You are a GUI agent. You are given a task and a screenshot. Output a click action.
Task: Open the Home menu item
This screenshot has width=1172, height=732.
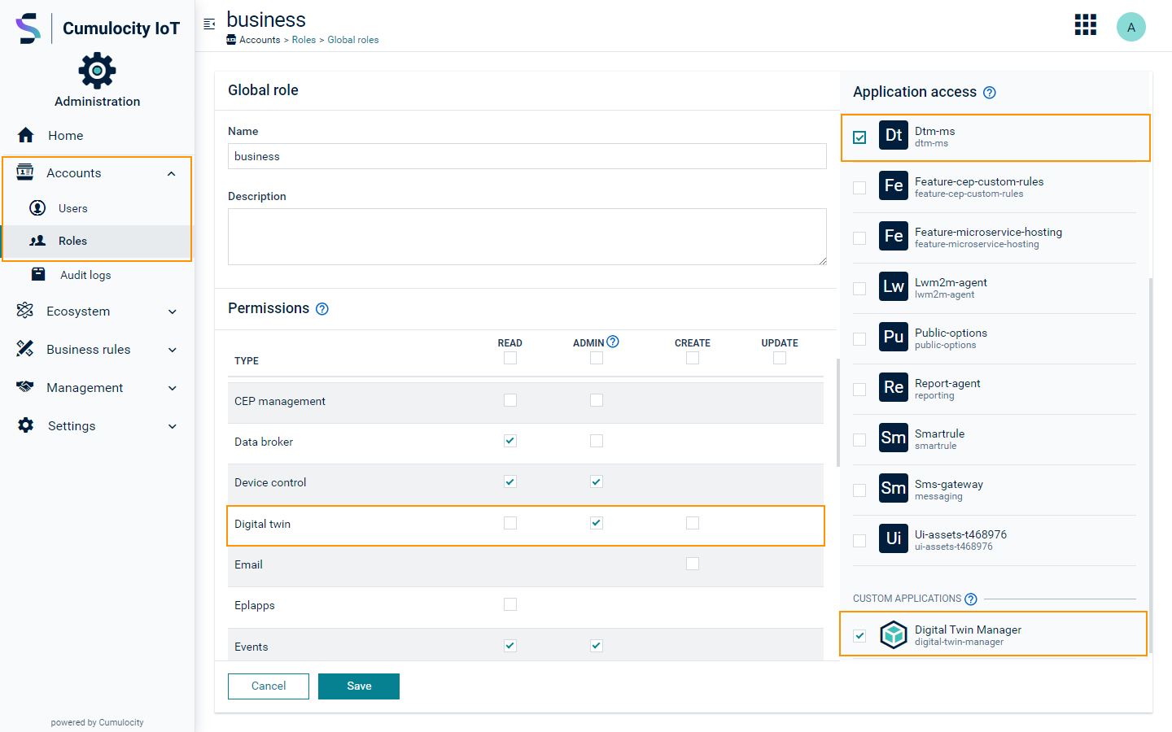click(x=98, y=135)
